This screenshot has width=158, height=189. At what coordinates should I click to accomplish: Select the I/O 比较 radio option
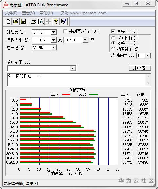click(113, 38)
